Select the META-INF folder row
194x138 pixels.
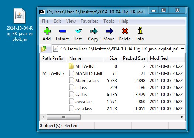(x=112, y=66)
